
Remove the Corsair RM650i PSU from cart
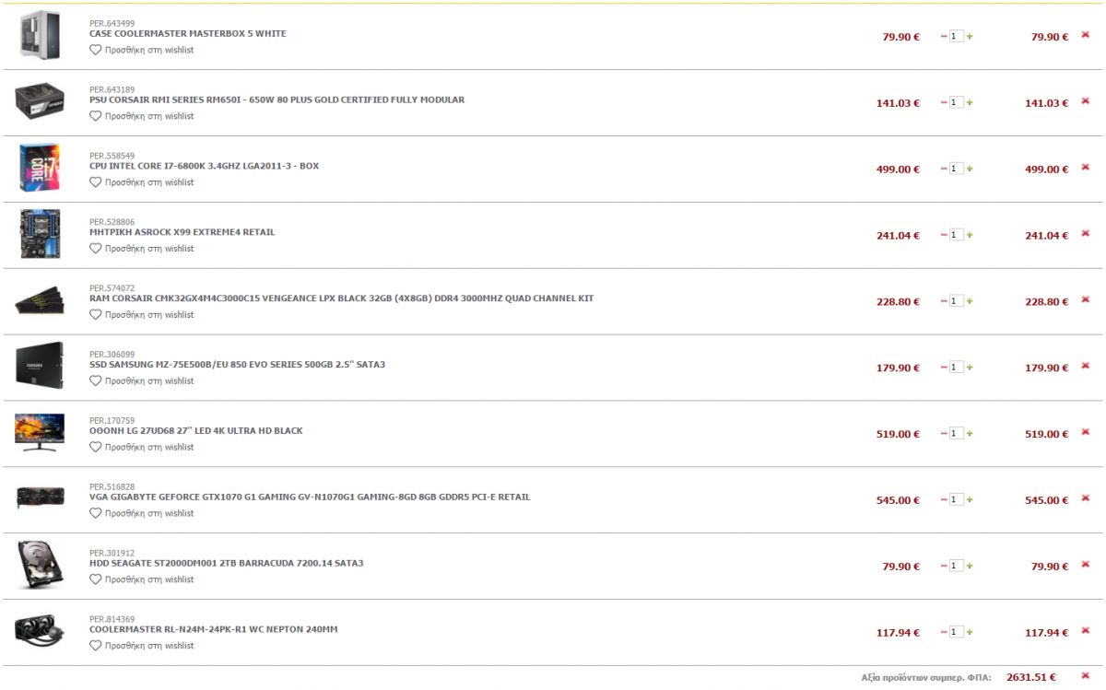1085,101
